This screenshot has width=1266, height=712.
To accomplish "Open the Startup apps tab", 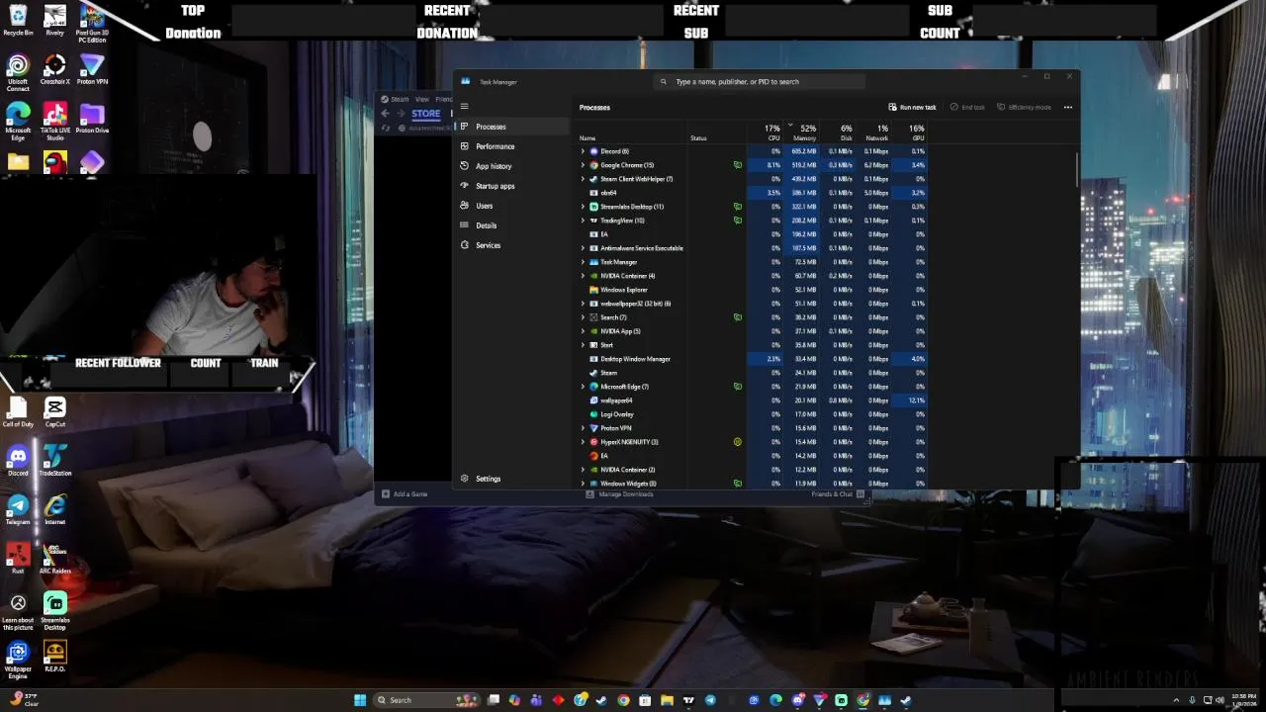I will (512, 186).
